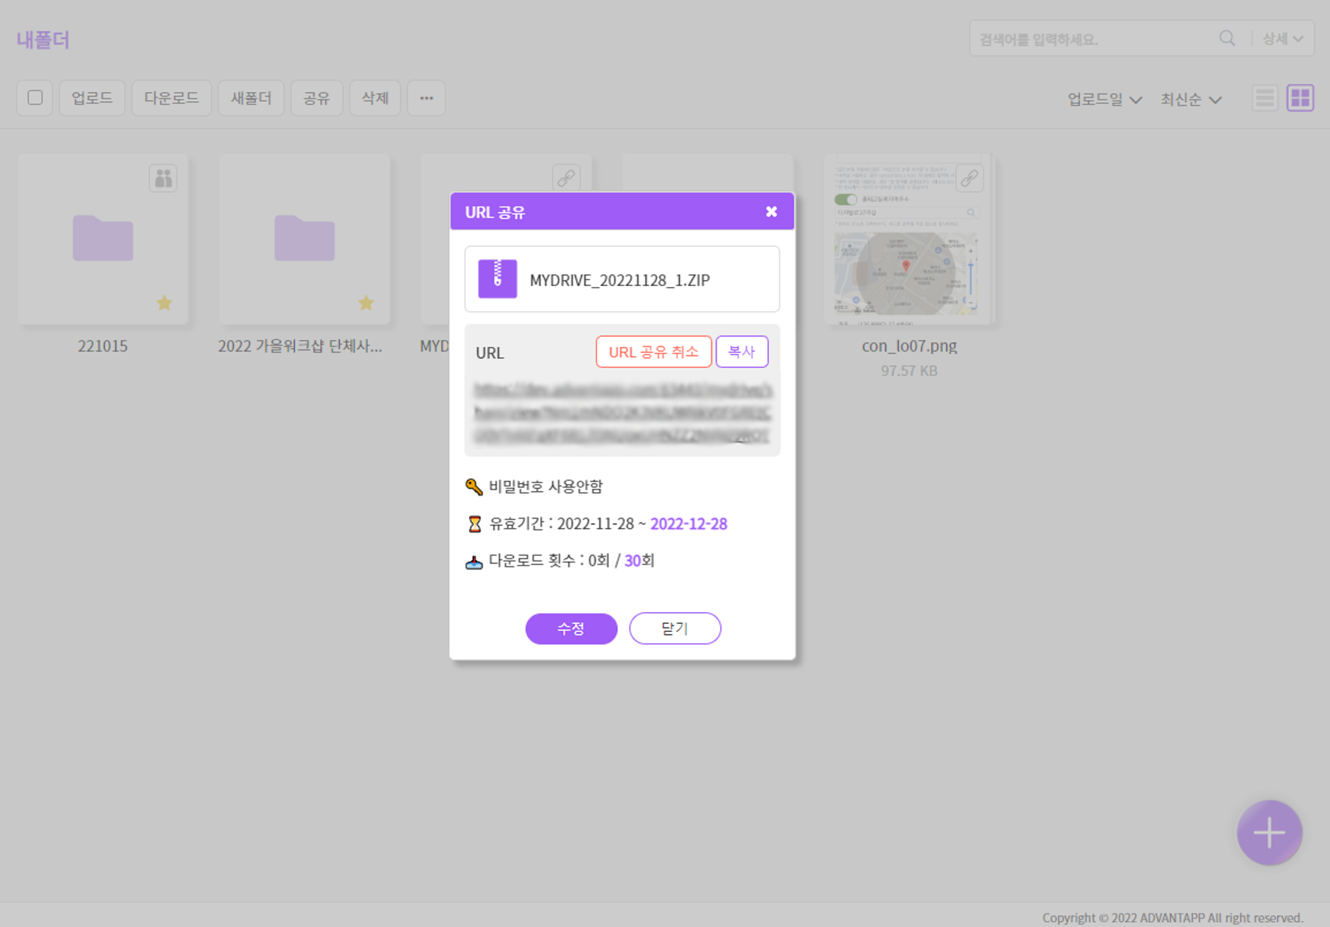The image size is (1330, 927).
Task: Click the 업로드 toolbar button
Action: 92,98
